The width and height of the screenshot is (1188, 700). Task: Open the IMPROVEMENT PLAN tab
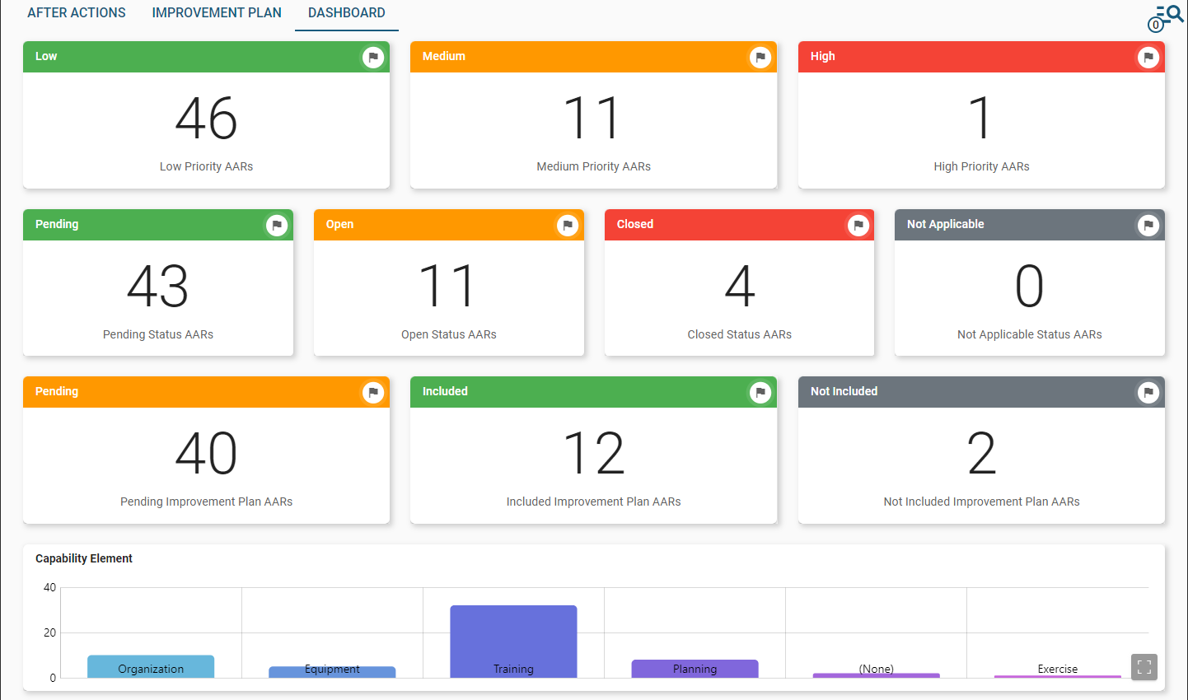pyautogui.click(x=216, y=12)
